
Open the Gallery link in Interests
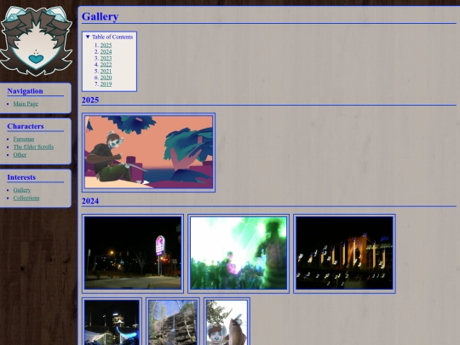click(22, 190)
